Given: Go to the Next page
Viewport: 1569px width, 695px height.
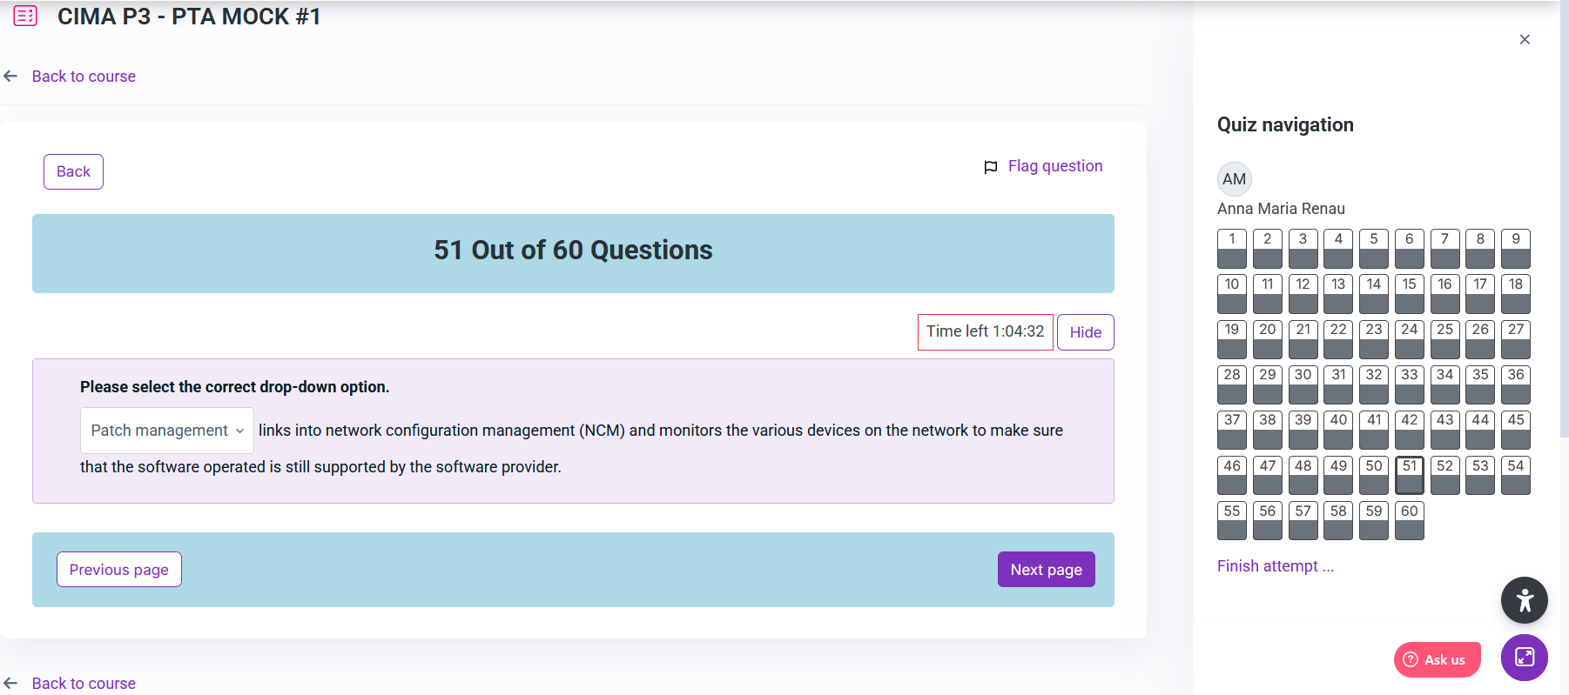Looking at the screenshot, I should pos(1046,570).
